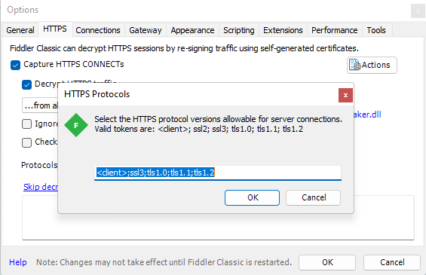Enable the Check checkbox

click(x=26, y=142)
